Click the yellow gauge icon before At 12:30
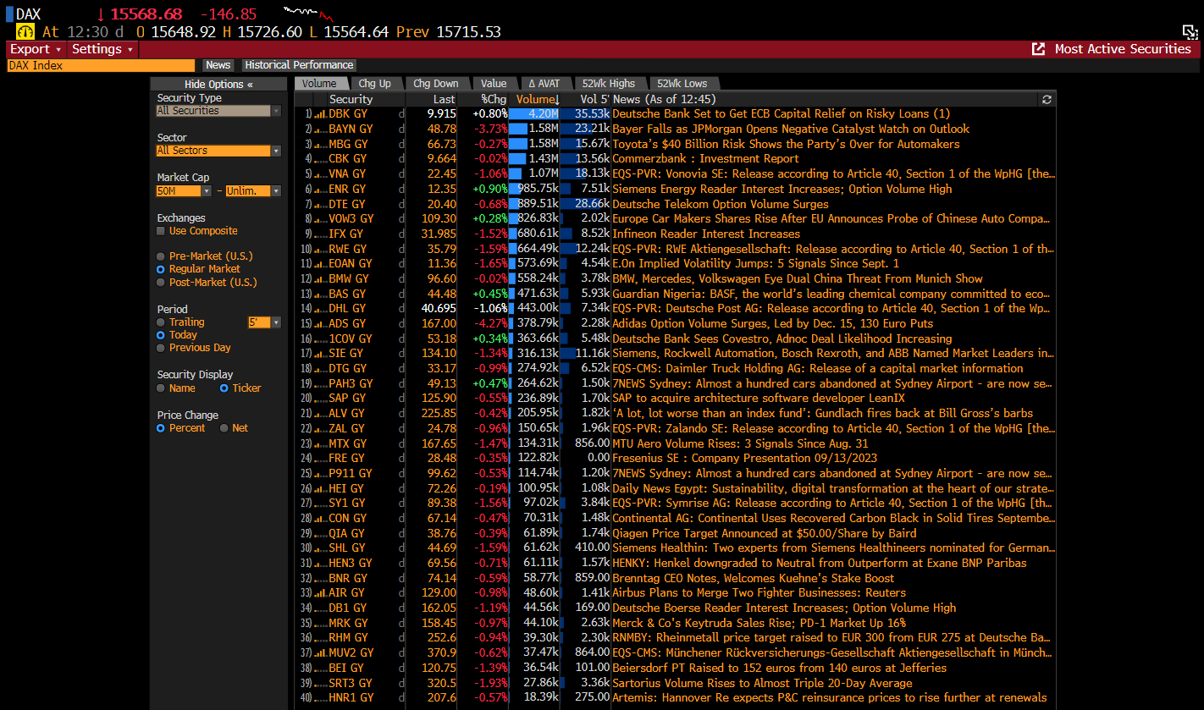The height and width of the screenshot is (710, 1204). (x=25, y=31)
